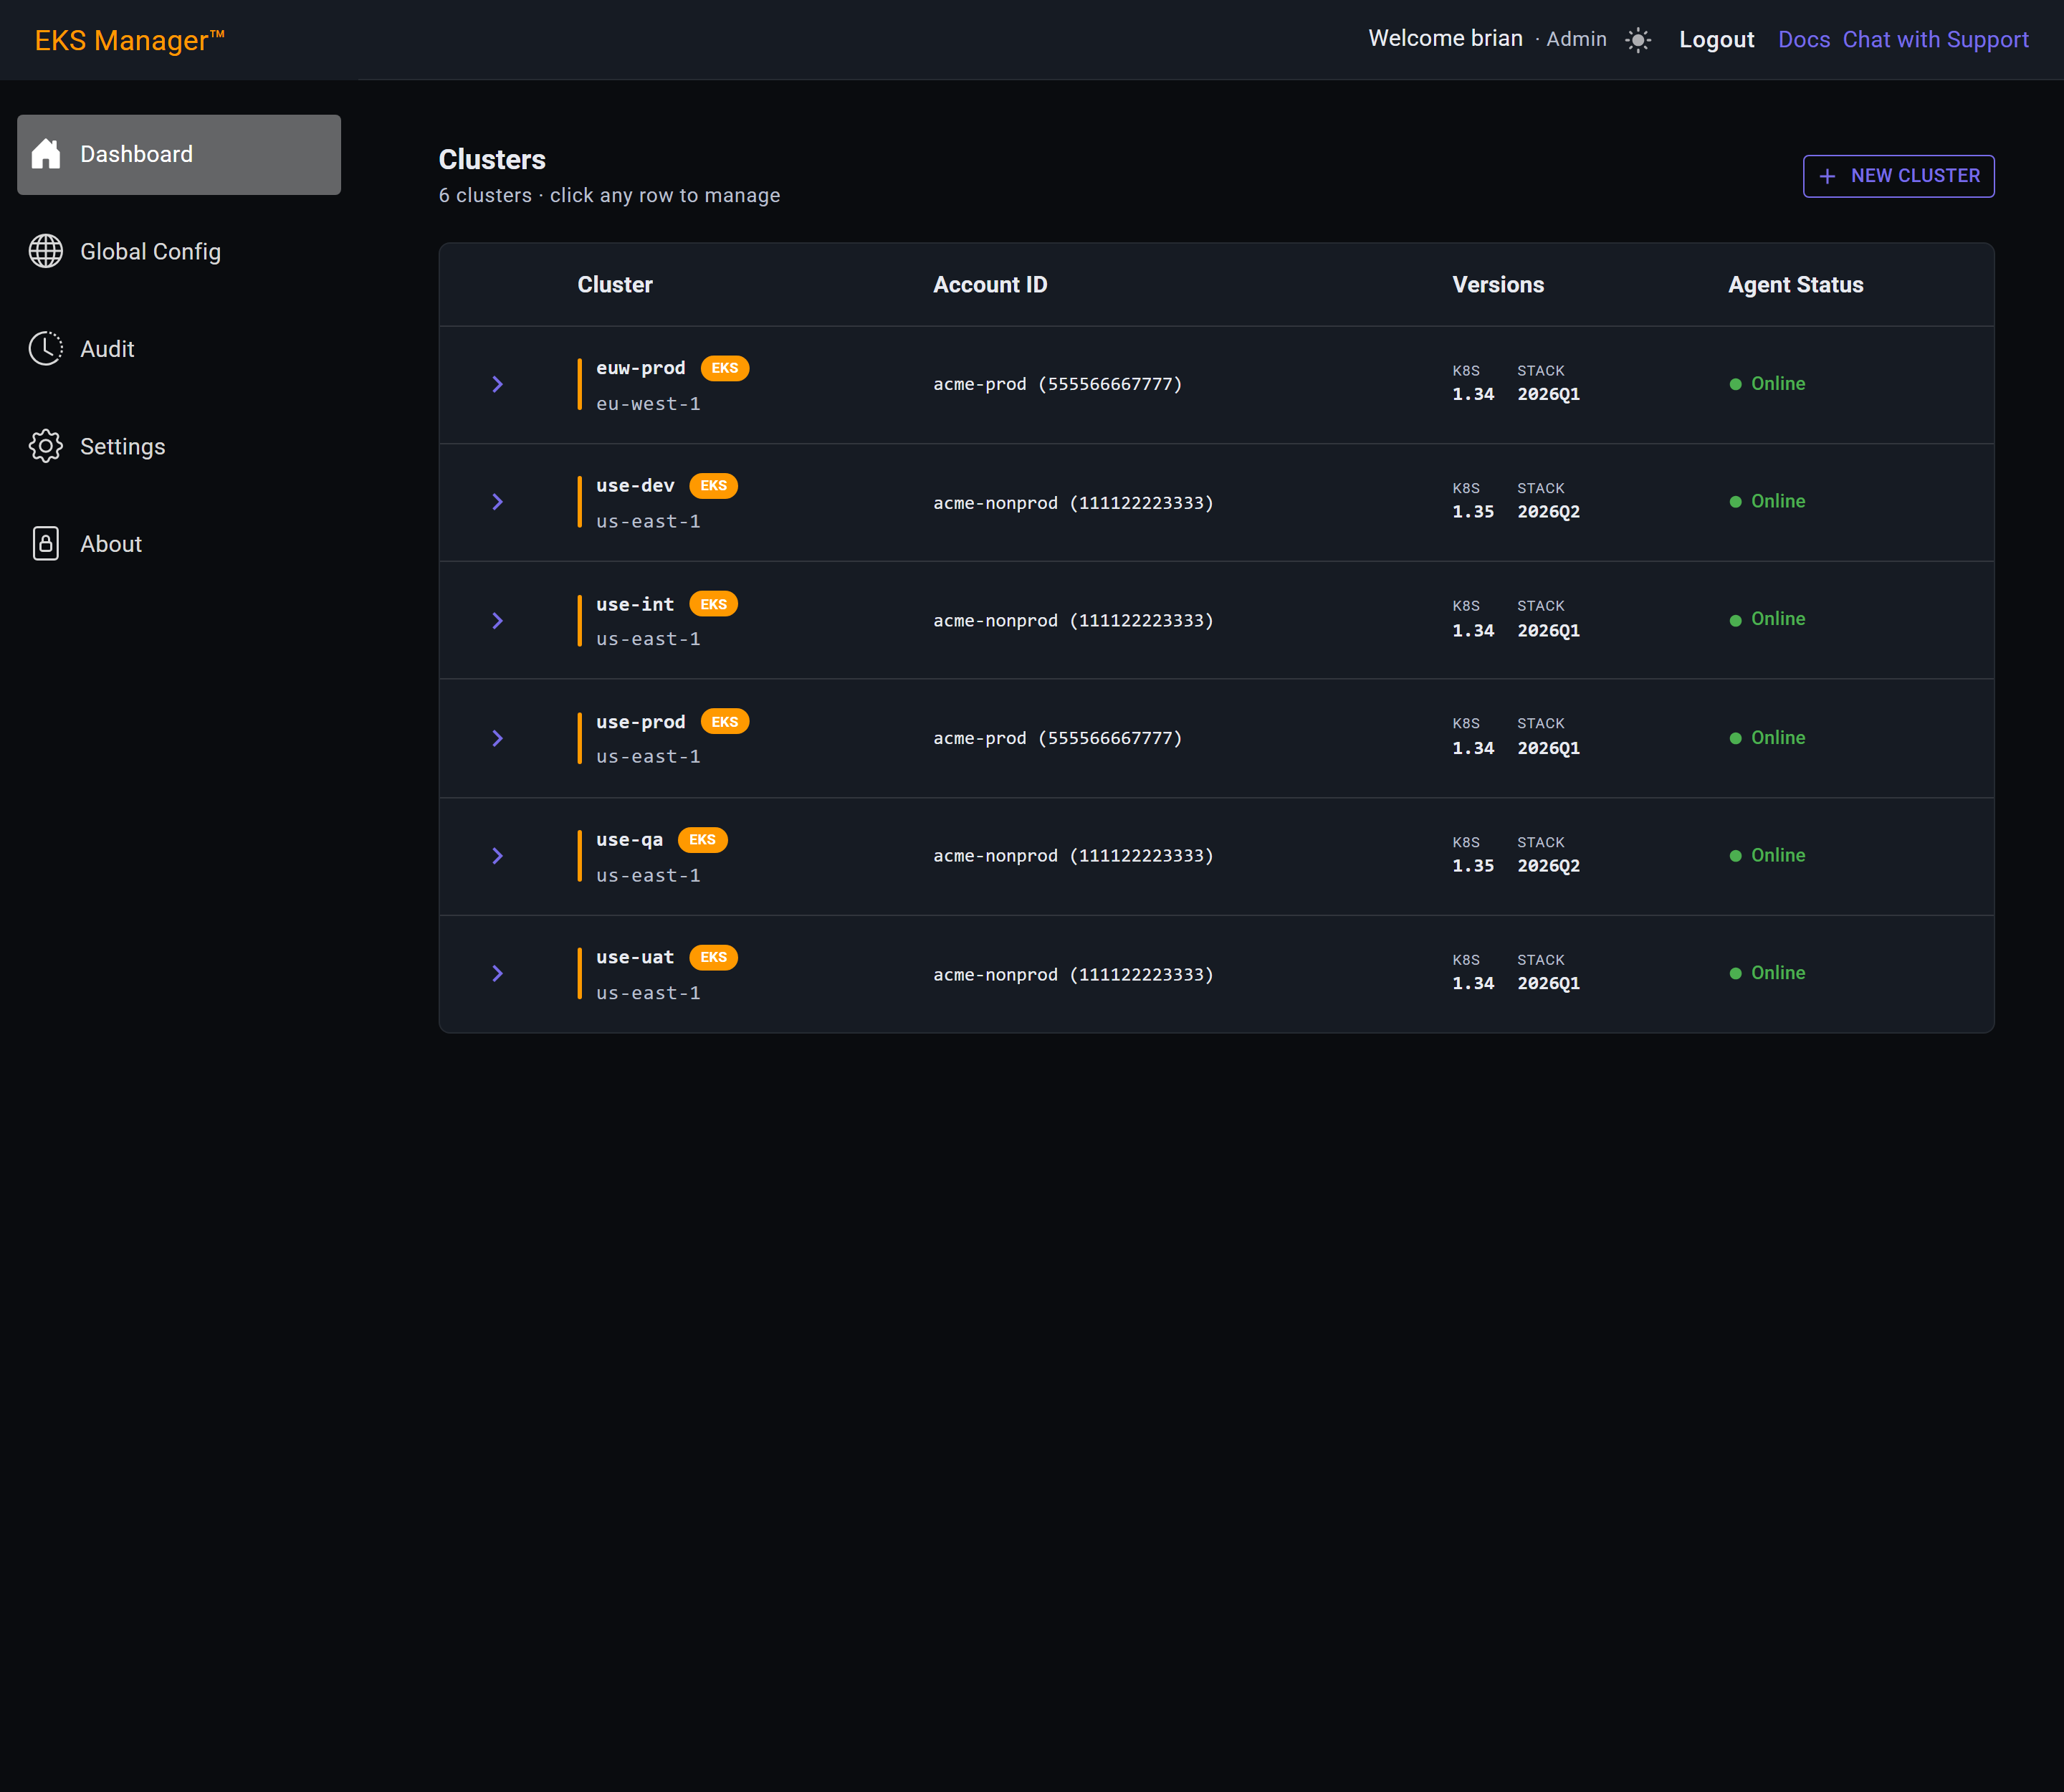Open Chat with Support link
The image size is (2064, 1792).
point(1935,40)
